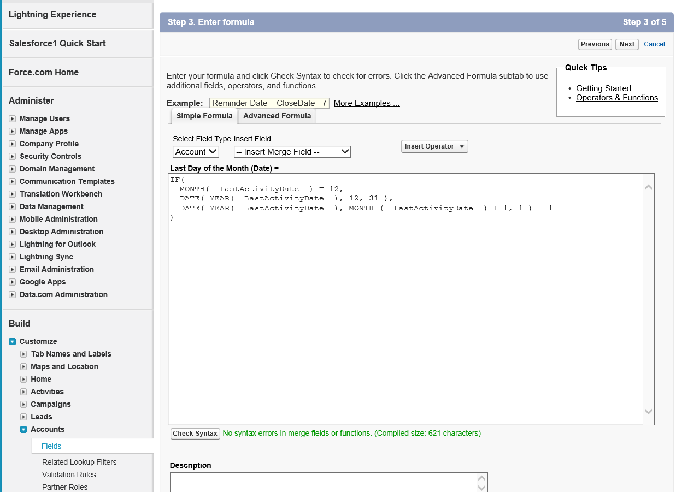
Task: Open Validation Rules under Accounts
Action: (x=69, y=475)
